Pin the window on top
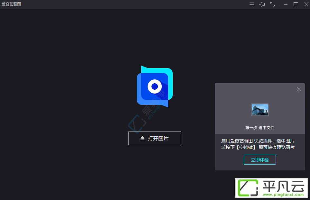The height and width of the screenshot is (200, 310). tap(262, 5)
